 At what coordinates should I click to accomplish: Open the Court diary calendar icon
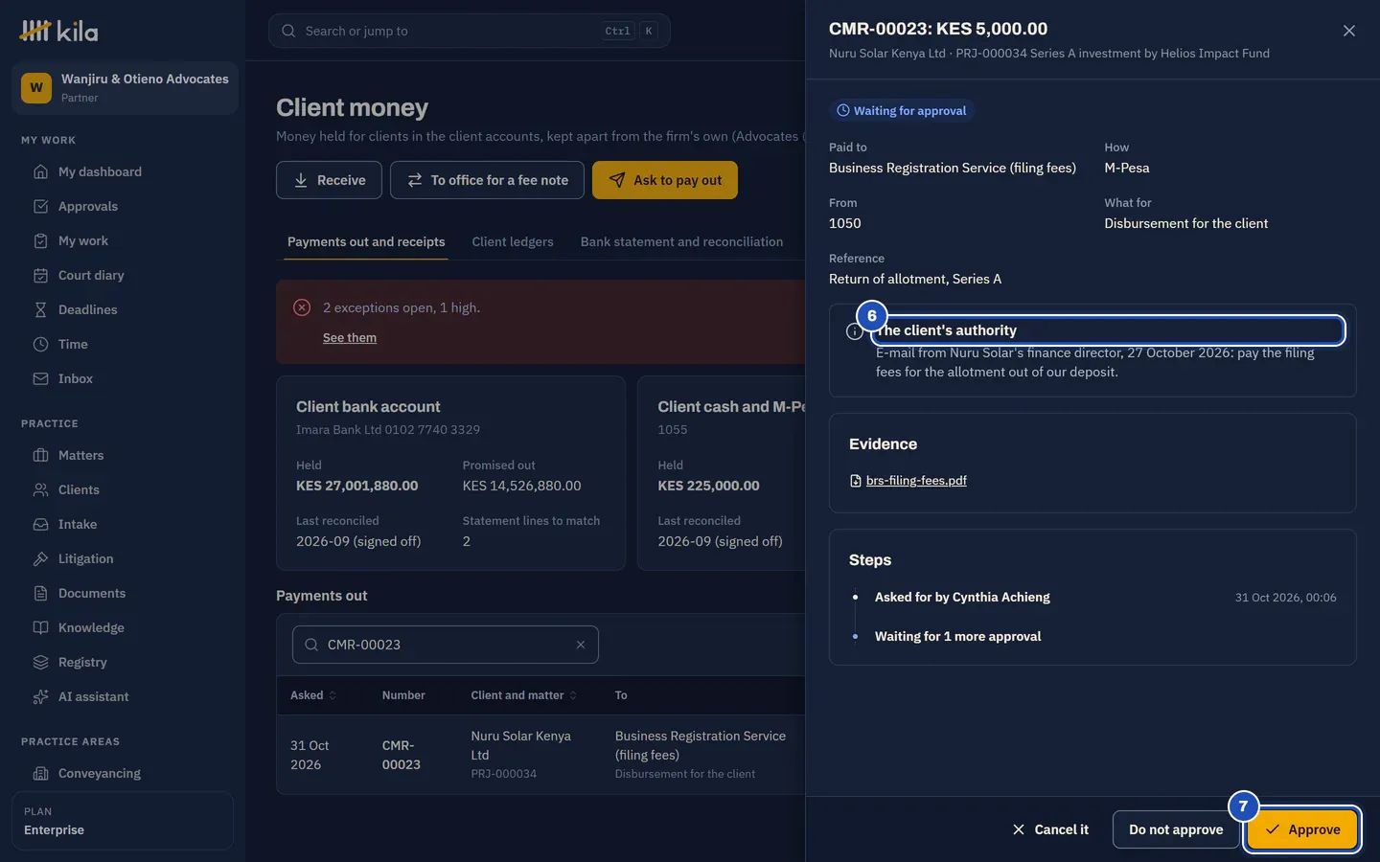coord(40,275)
